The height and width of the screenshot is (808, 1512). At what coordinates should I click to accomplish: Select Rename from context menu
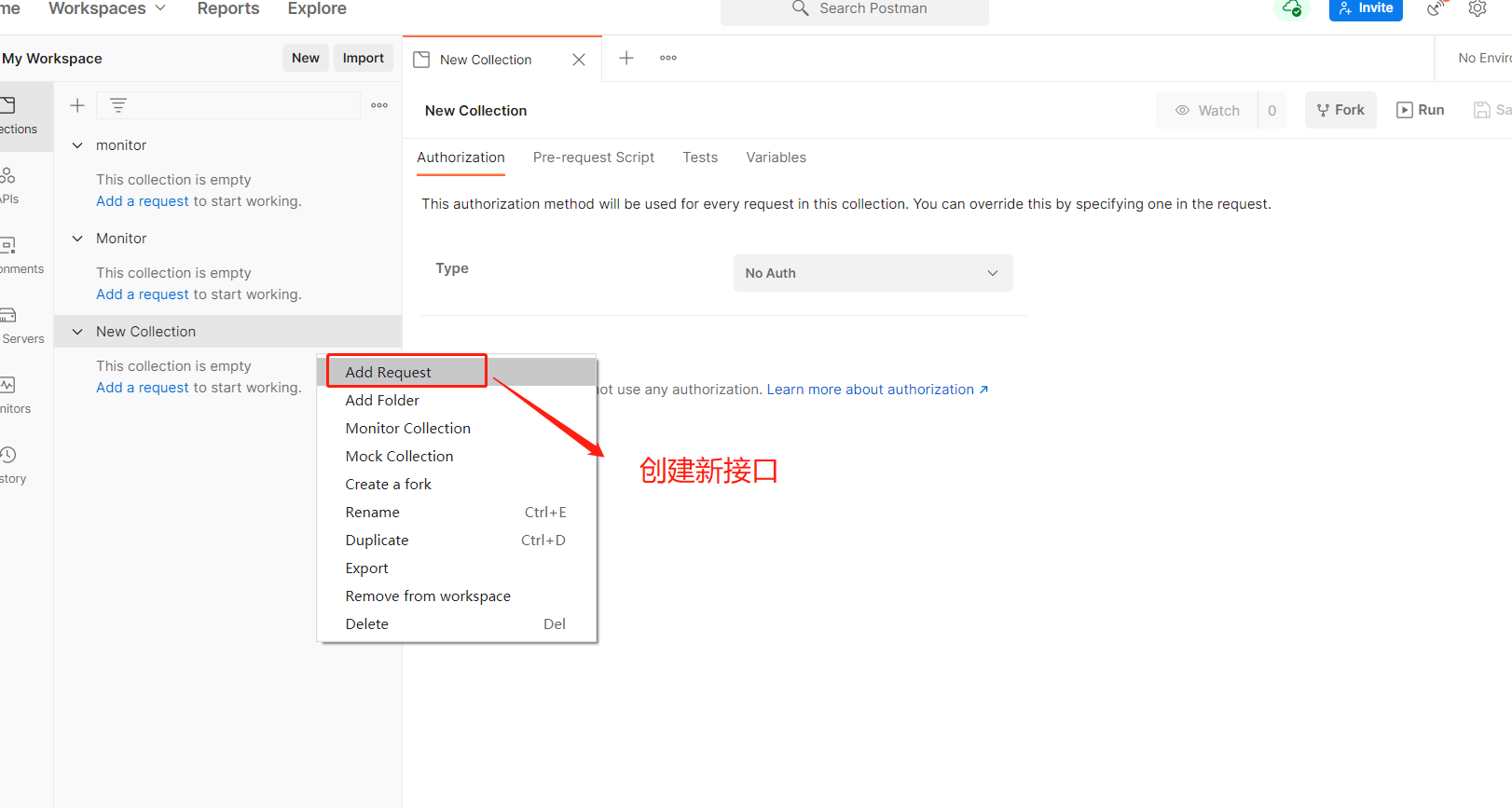click(457, 512)
